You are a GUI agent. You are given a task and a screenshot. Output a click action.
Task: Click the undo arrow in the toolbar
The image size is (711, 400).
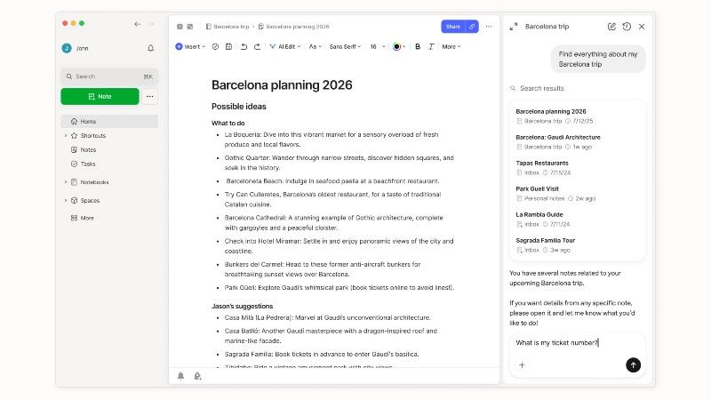244,46
